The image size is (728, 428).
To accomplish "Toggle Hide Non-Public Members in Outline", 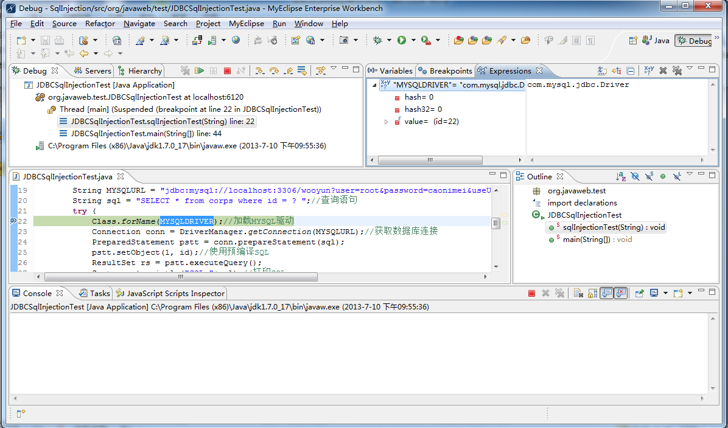I will [663, 176].
